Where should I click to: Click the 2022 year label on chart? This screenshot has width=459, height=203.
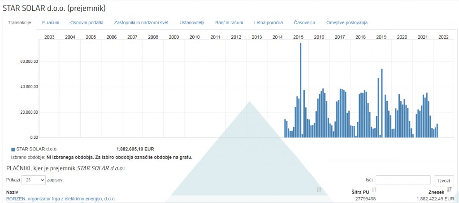pos(443,37)
